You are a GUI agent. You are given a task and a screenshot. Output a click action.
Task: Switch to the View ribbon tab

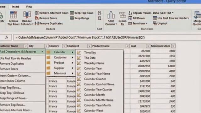click(29, 7)
